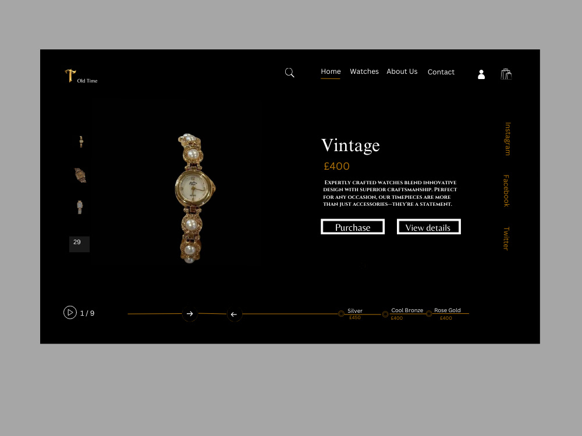Click the play slideshow icon
This screenshot has height=436, width=582.
pyautogui.click(x=70, y=313)
